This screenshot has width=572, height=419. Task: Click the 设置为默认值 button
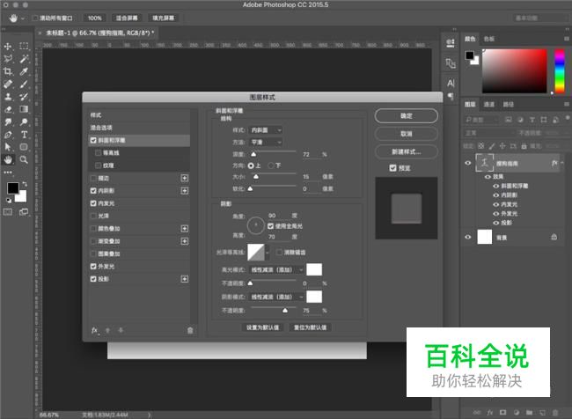click(262, 327)
